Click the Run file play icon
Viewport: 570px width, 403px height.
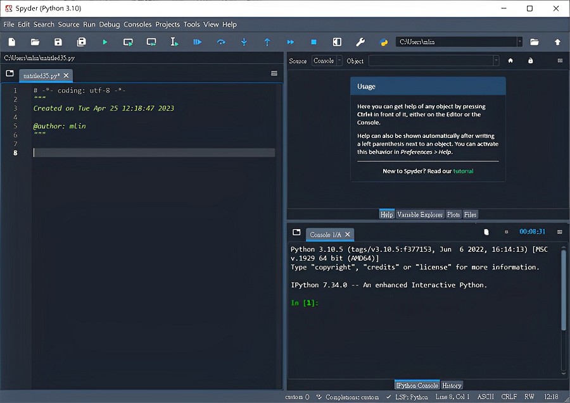point(105,42)
